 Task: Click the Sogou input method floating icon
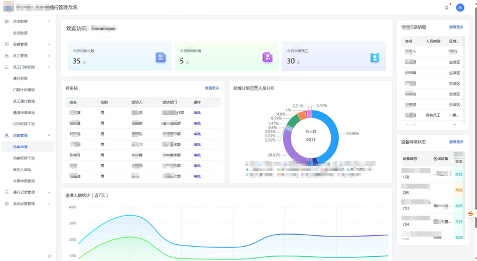coord(470,214)
